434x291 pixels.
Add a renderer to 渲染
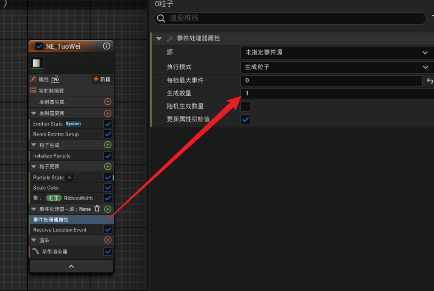[x=108, y=240]
